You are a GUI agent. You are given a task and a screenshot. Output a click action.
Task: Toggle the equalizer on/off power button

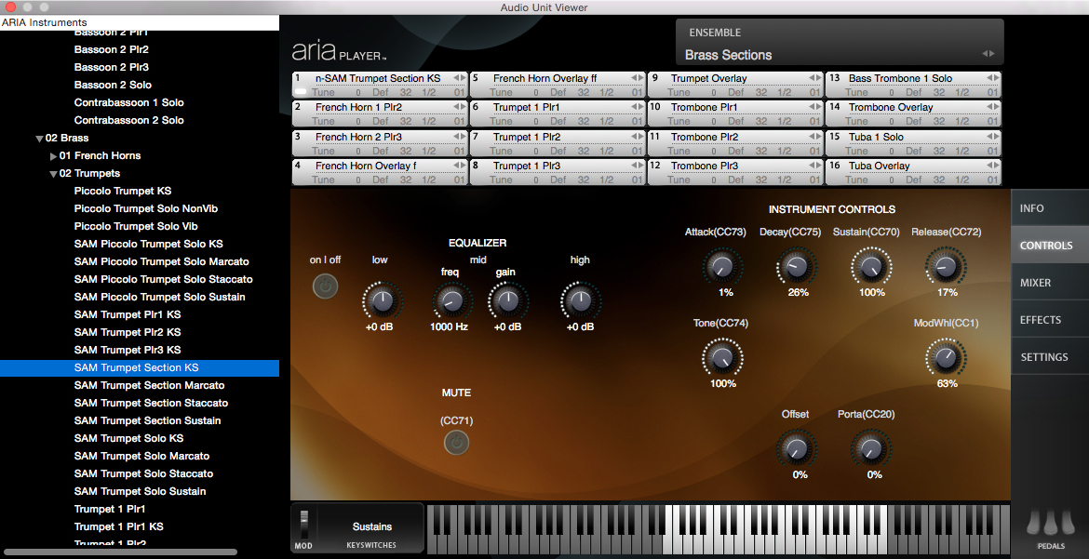click(325, 286)
